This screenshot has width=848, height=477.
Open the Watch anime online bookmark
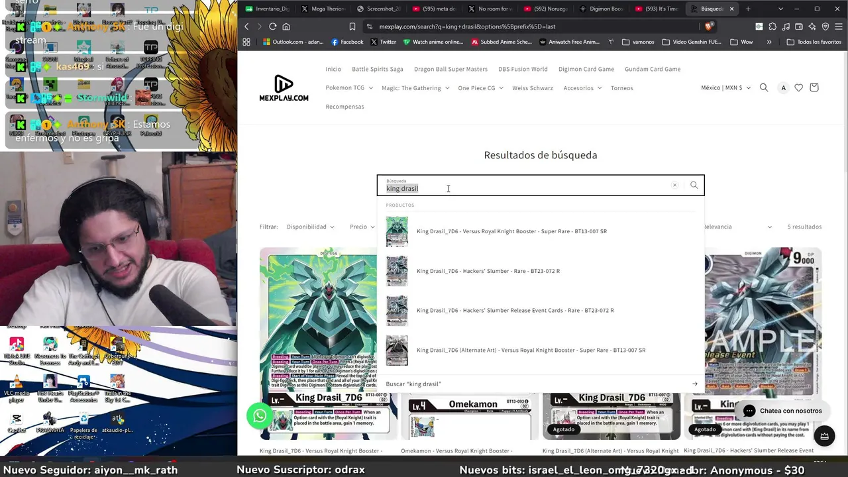(x=433, y=42)
